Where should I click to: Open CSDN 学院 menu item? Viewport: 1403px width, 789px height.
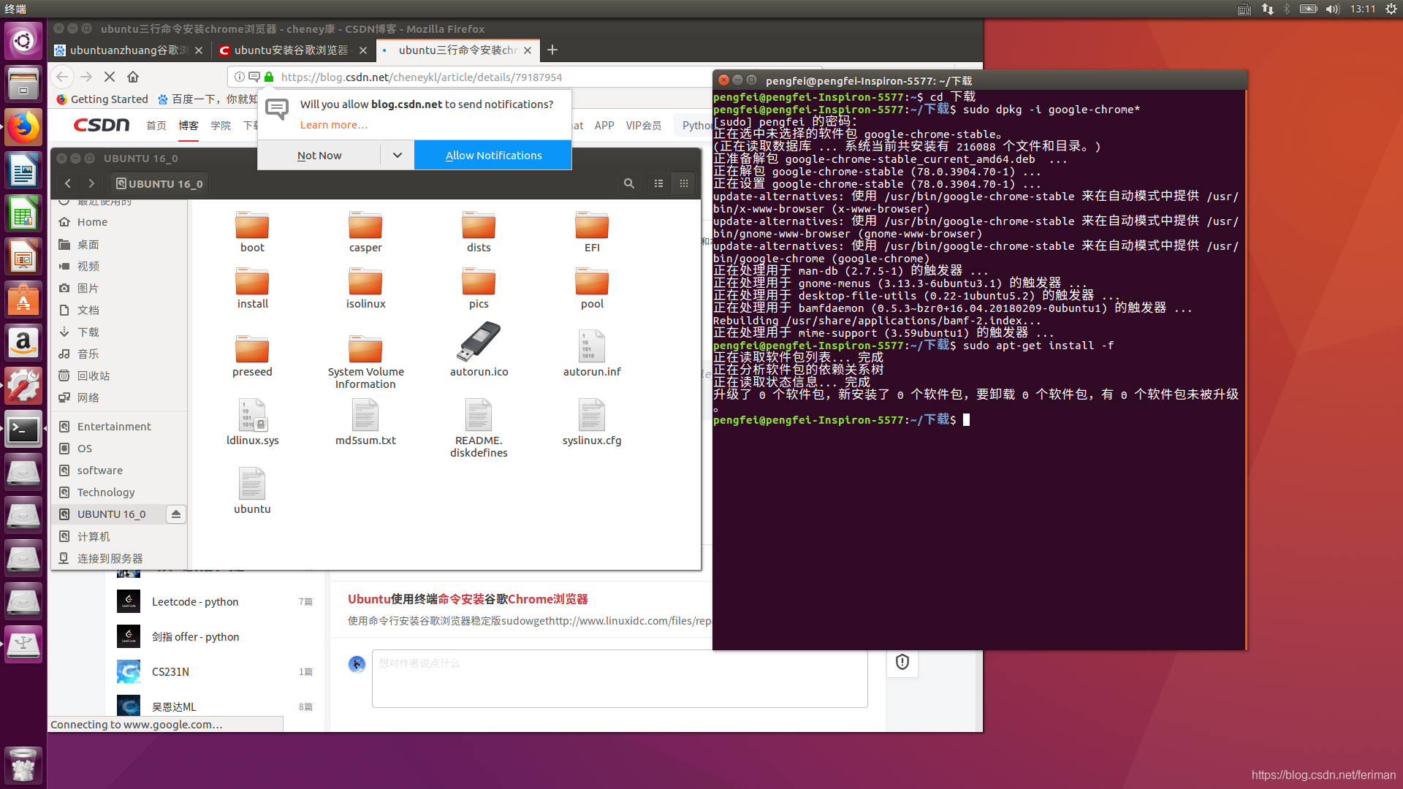coord(221,126)
